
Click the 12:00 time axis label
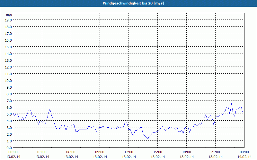129,152
